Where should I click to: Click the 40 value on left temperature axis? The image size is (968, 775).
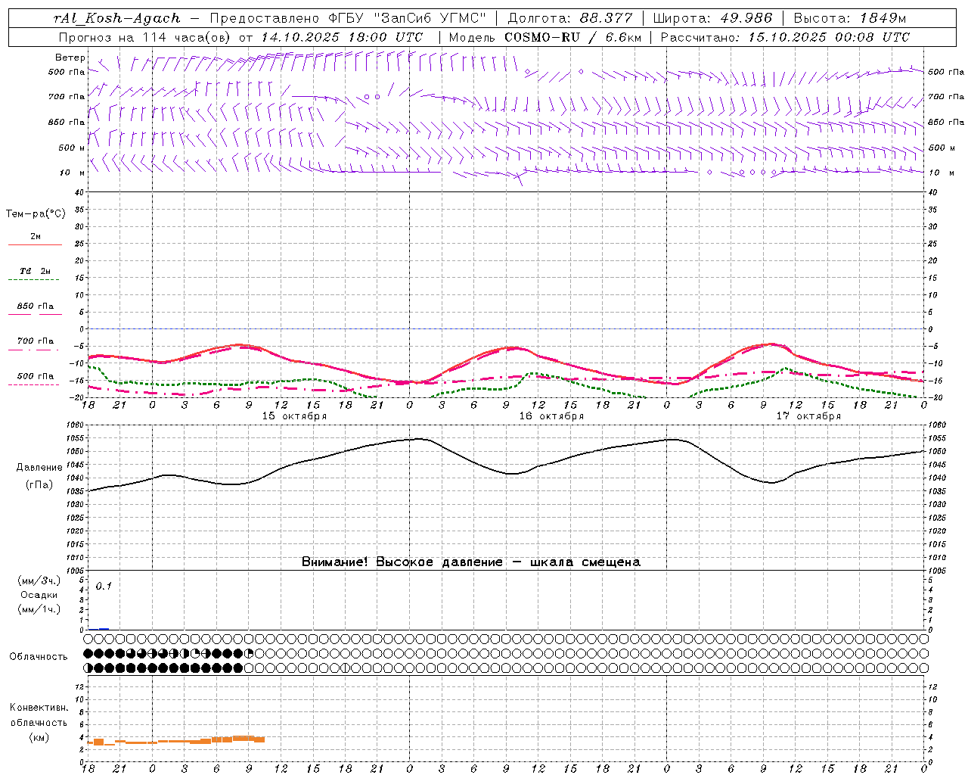click(x=79, y=192)
